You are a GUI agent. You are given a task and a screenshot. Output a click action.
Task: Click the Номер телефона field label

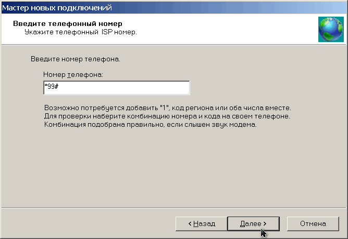click(x=73, y=75)
